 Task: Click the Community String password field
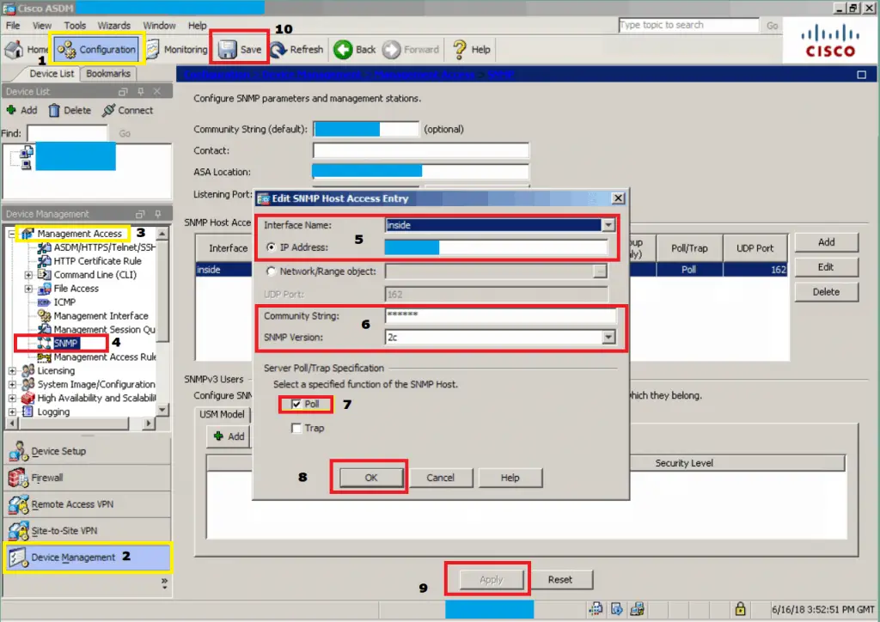pyautogui.click(x=500, y=315)
